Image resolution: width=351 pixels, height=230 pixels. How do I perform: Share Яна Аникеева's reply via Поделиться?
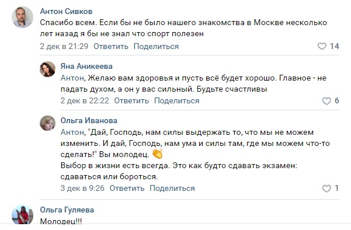pyautogui.click(x=176, y=100)
